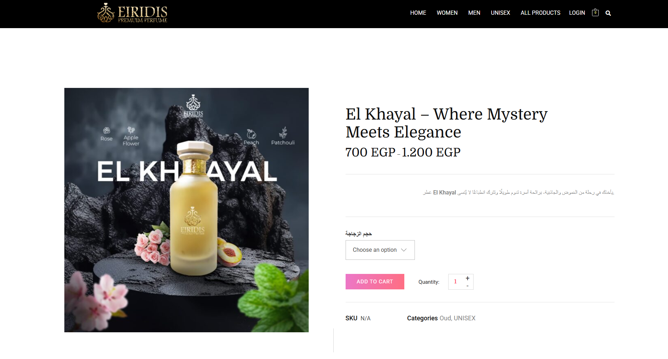Click the Peach note icon
This screenshot has width=668, height=359.
251,134
